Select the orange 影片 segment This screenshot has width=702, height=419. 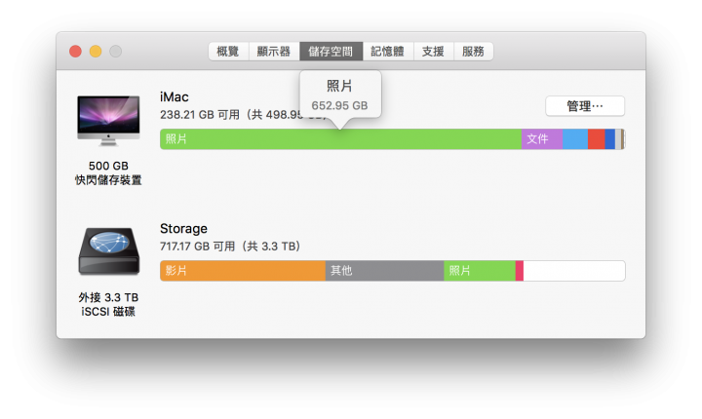pos(243,271)
